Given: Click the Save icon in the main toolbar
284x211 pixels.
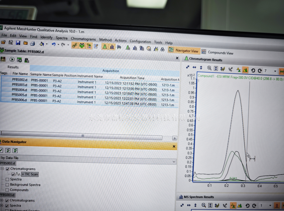Looking at the screenshot, I should point(18,43).
